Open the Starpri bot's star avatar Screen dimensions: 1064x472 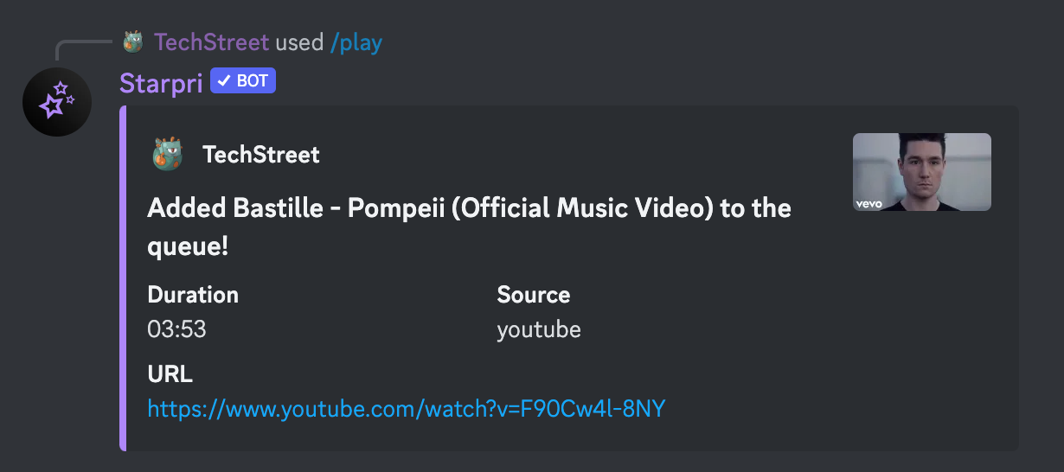point(57,102)
